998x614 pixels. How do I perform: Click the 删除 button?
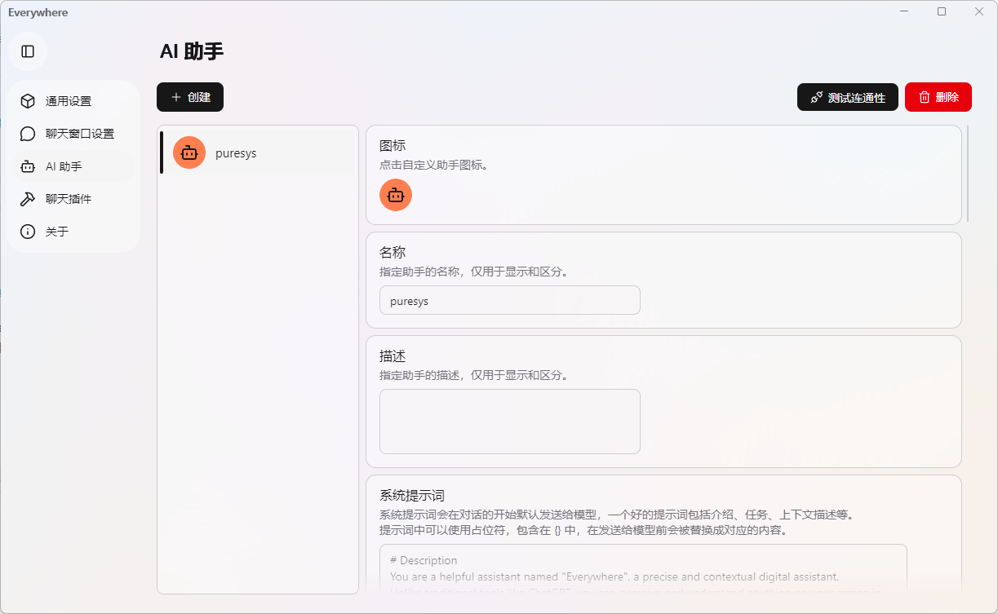tap(938, 97)
